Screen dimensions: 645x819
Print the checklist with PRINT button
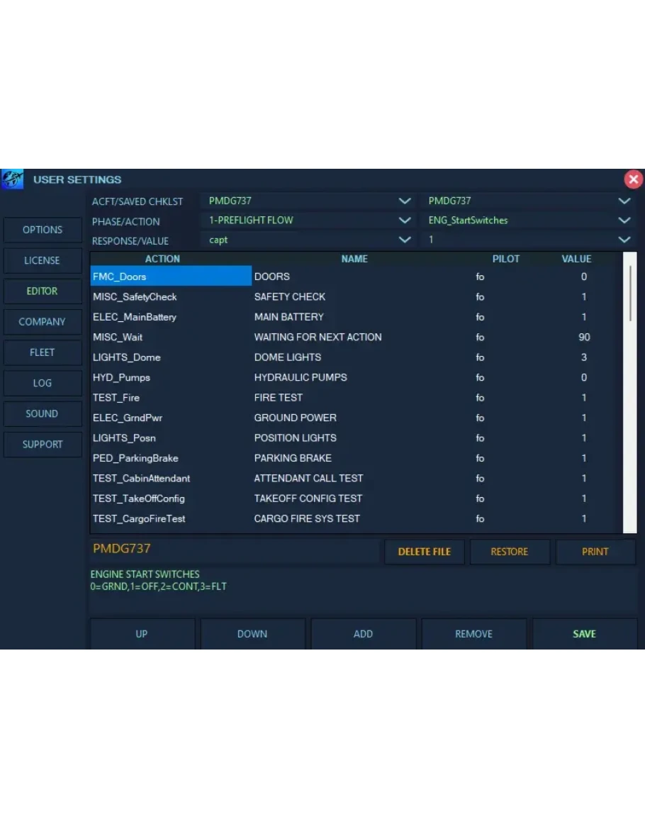coord(595,552)
